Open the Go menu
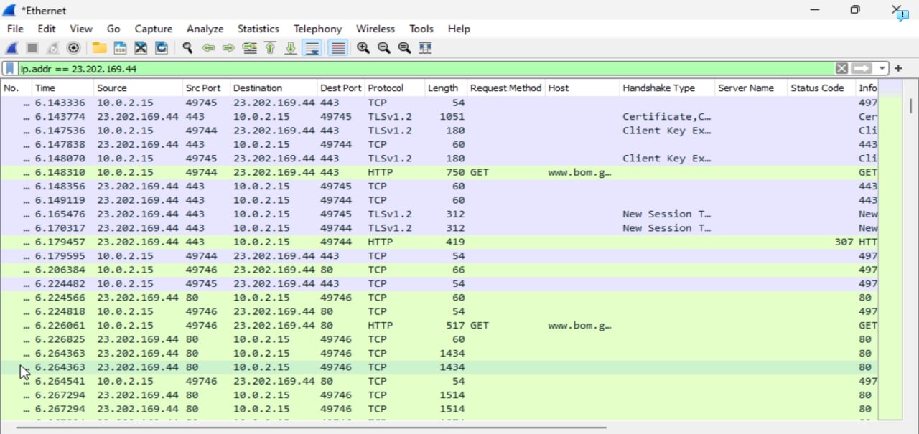 [x=113, y=29]
